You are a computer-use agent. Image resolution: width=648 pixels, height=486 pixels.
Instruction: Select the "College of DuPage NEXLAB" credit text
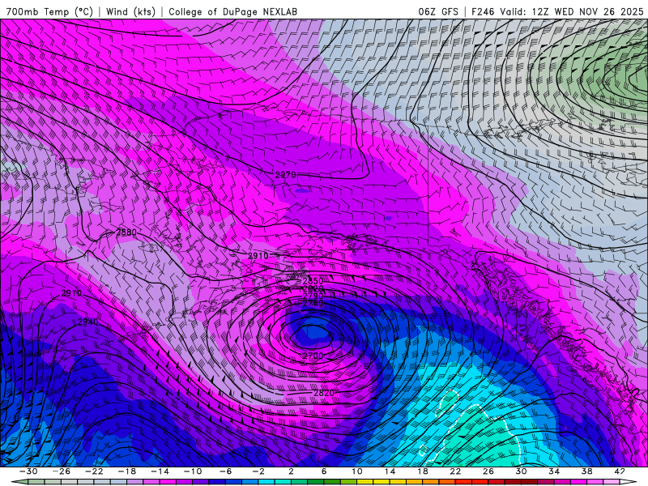click(x=232, y=11)
